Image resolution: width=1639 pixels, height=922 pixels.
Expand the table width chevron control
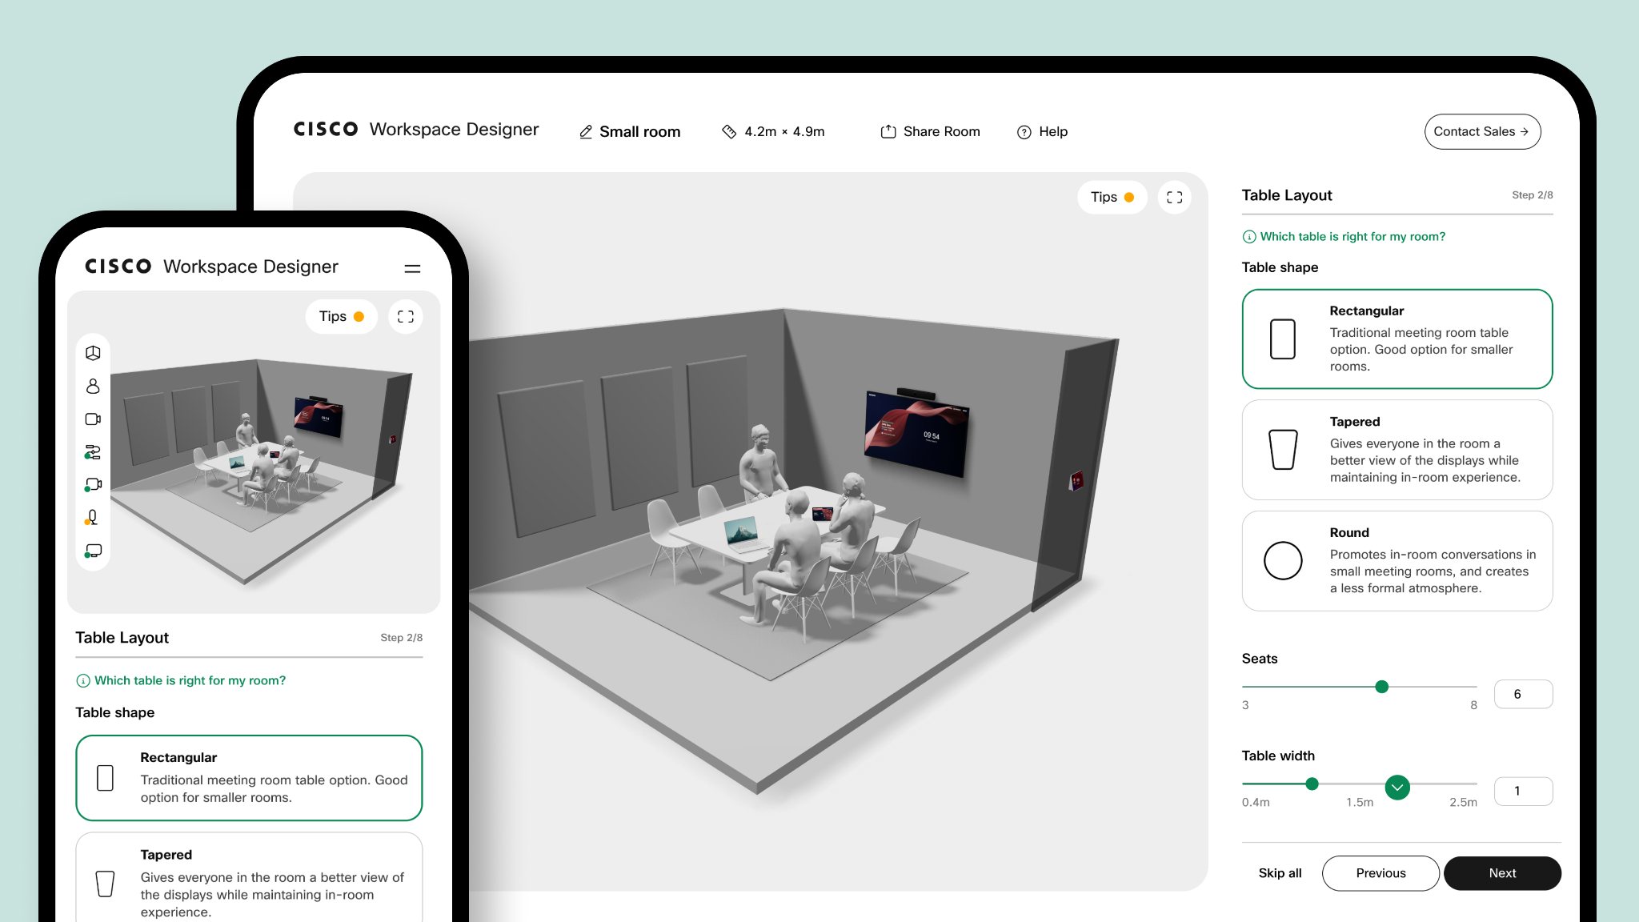coord(1397,788)
